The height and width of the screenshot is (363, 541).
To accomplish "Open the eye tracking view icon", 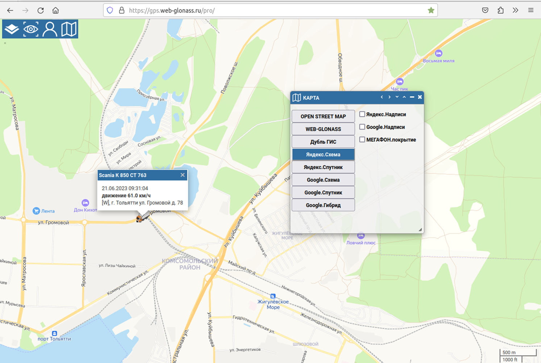I will [31, 29].
